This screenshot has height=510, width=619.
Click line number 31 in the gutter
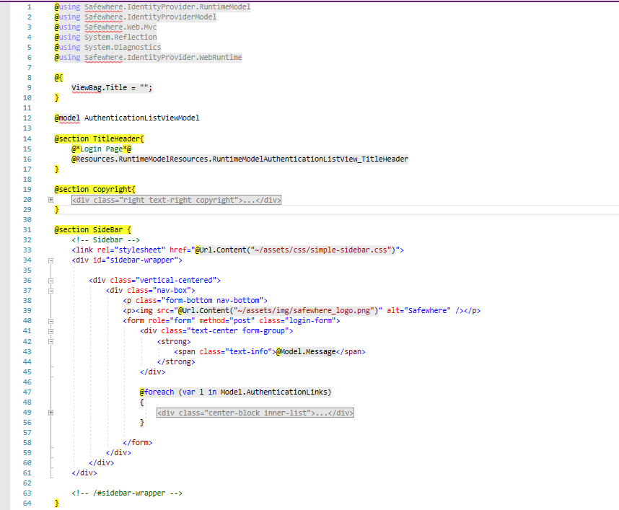coord(27,229)
